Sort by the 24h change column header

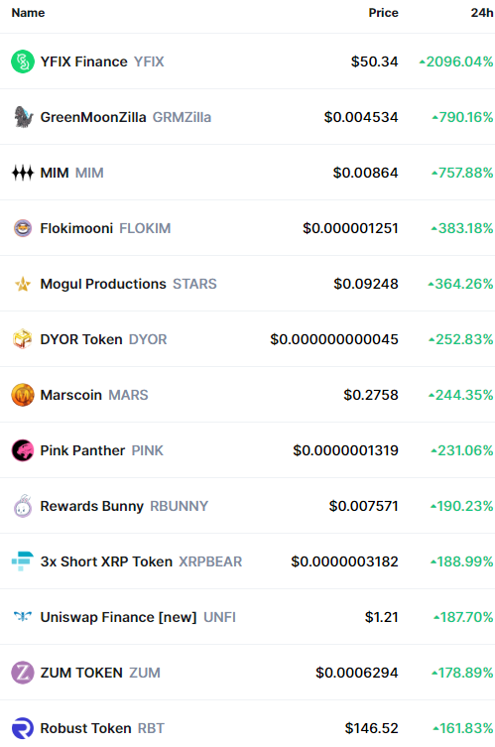click(x=482, y=13)
